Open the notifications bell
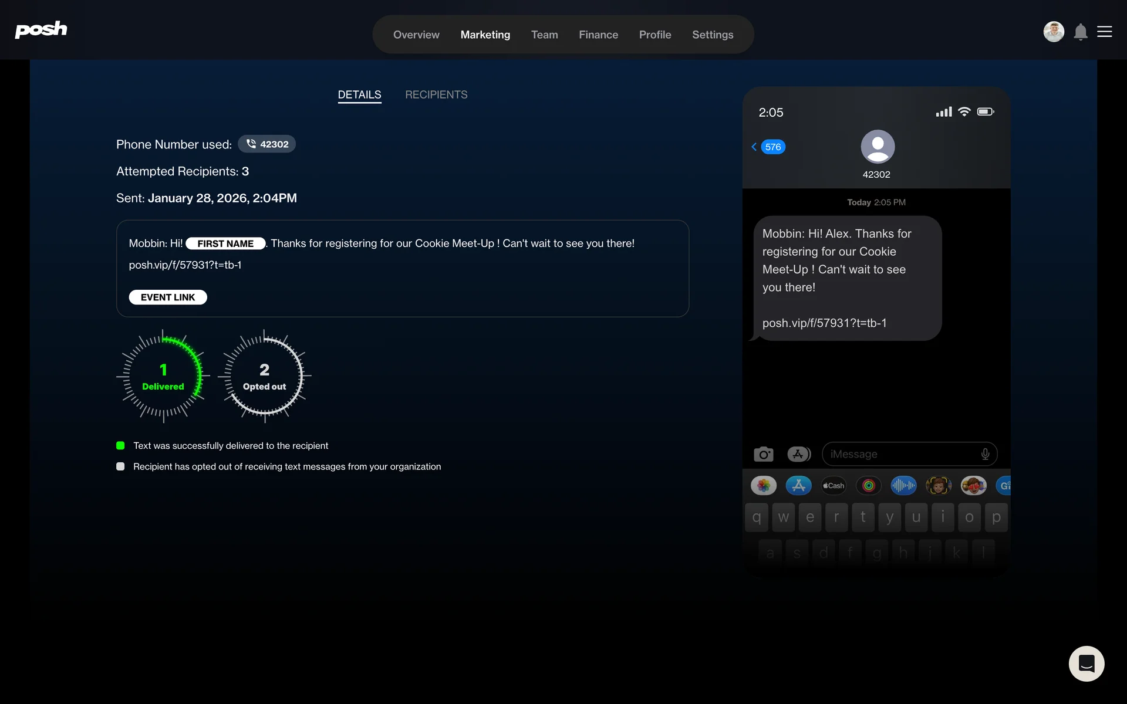The width and height of the screenshot is (1127, 704). click(1080, 32)
